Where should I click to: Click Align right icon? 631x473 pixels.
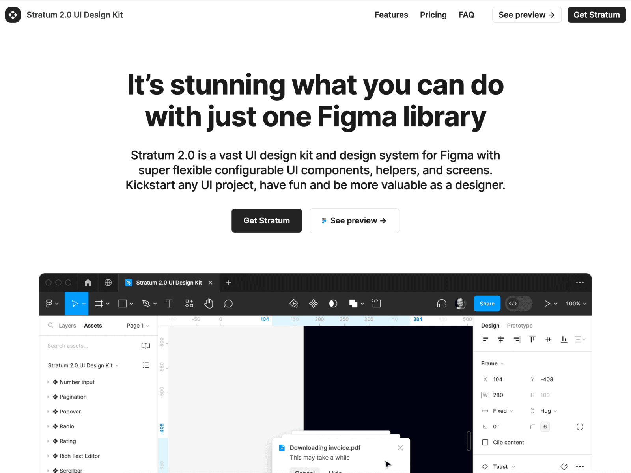coord(517,339)
